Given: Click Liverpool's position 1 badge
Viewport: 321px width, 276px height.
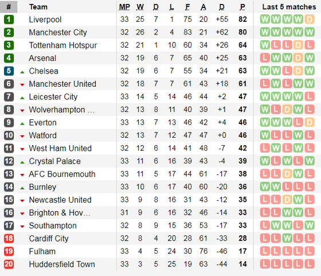Looking at the screenshot, I should pos(9,20).
